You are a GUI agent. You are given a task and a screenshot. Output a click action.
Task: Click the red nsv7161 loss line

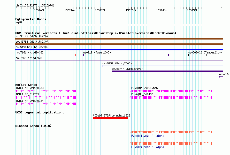click(46, 55)
